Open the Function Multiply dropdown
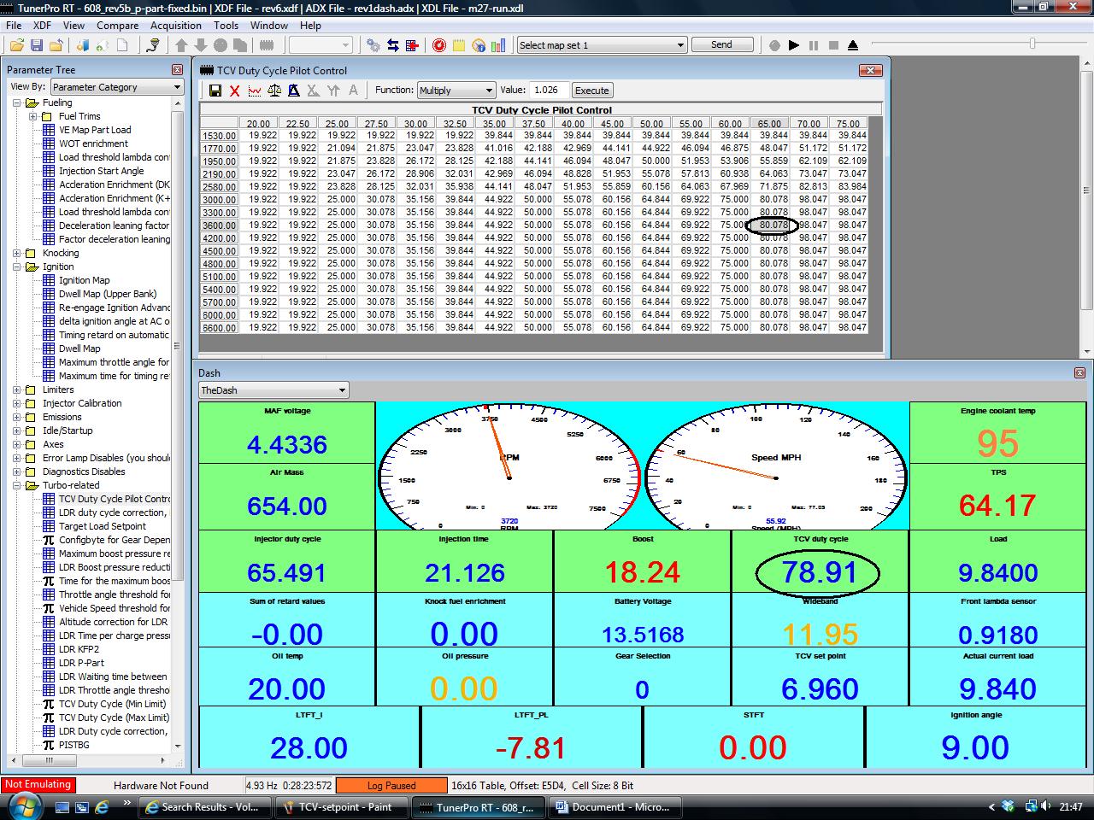The width and height of the screenshot is (1094, 820). pos(456,91)
